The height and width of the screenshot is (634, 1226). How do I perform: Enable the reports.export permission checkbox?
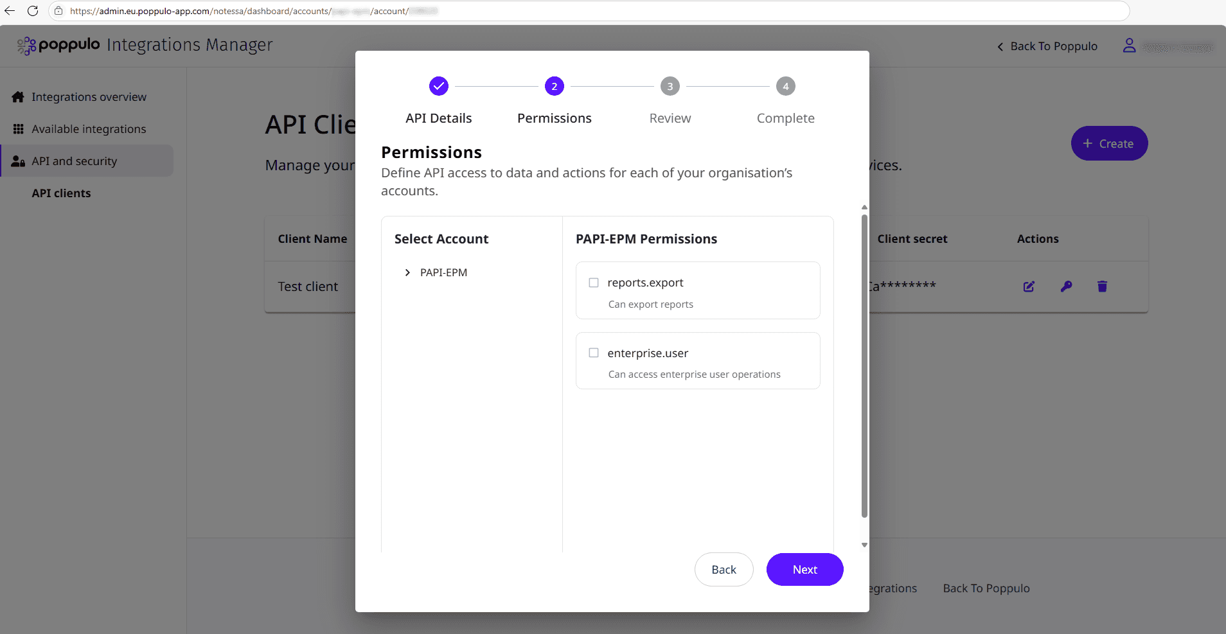(x=594, y=283)
